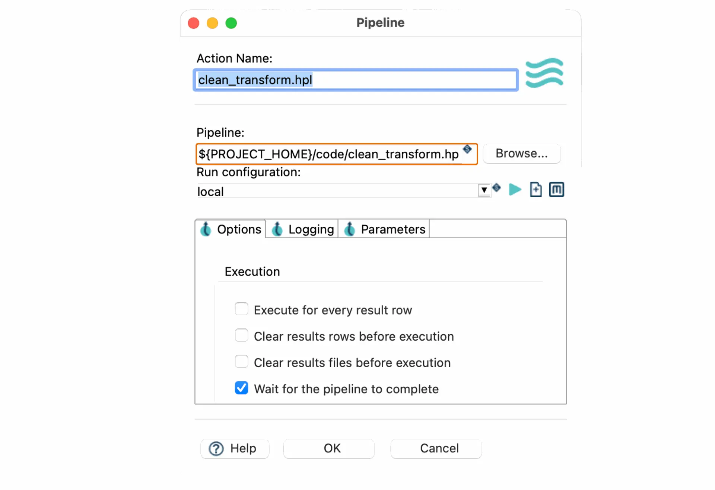
Task: Create a new run configuration via document-plus icon
Action: (x=536, y=190)
